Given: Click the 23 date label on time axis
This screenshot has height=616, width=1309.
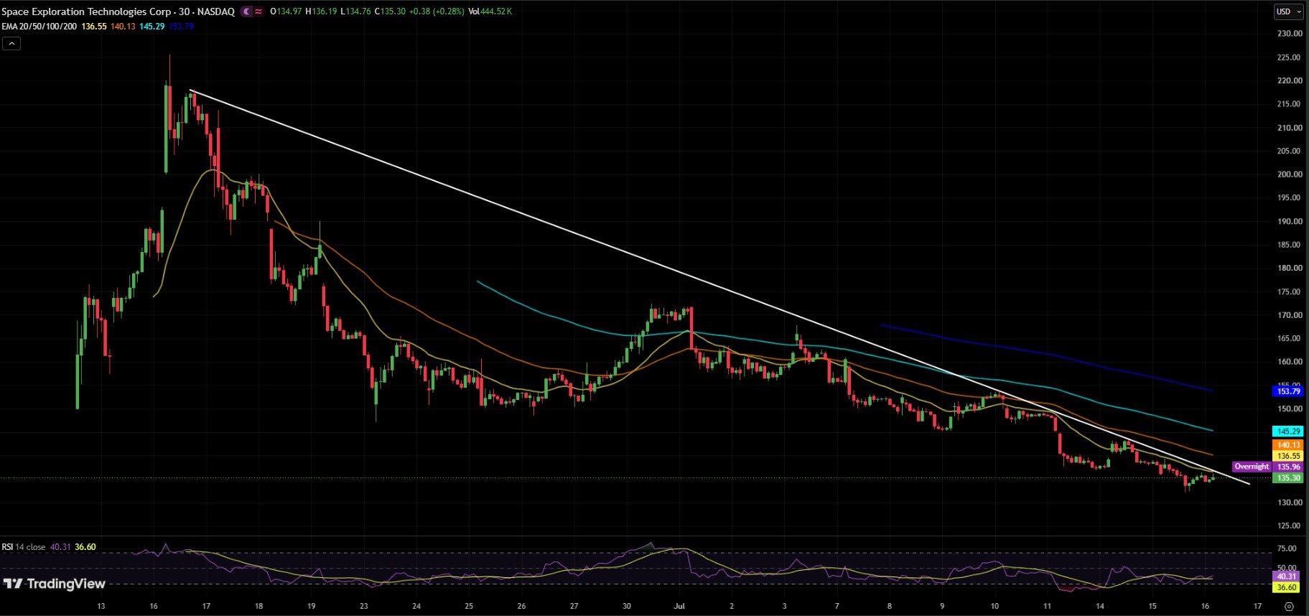Looking at the screenshot, I should pos(364,606).
